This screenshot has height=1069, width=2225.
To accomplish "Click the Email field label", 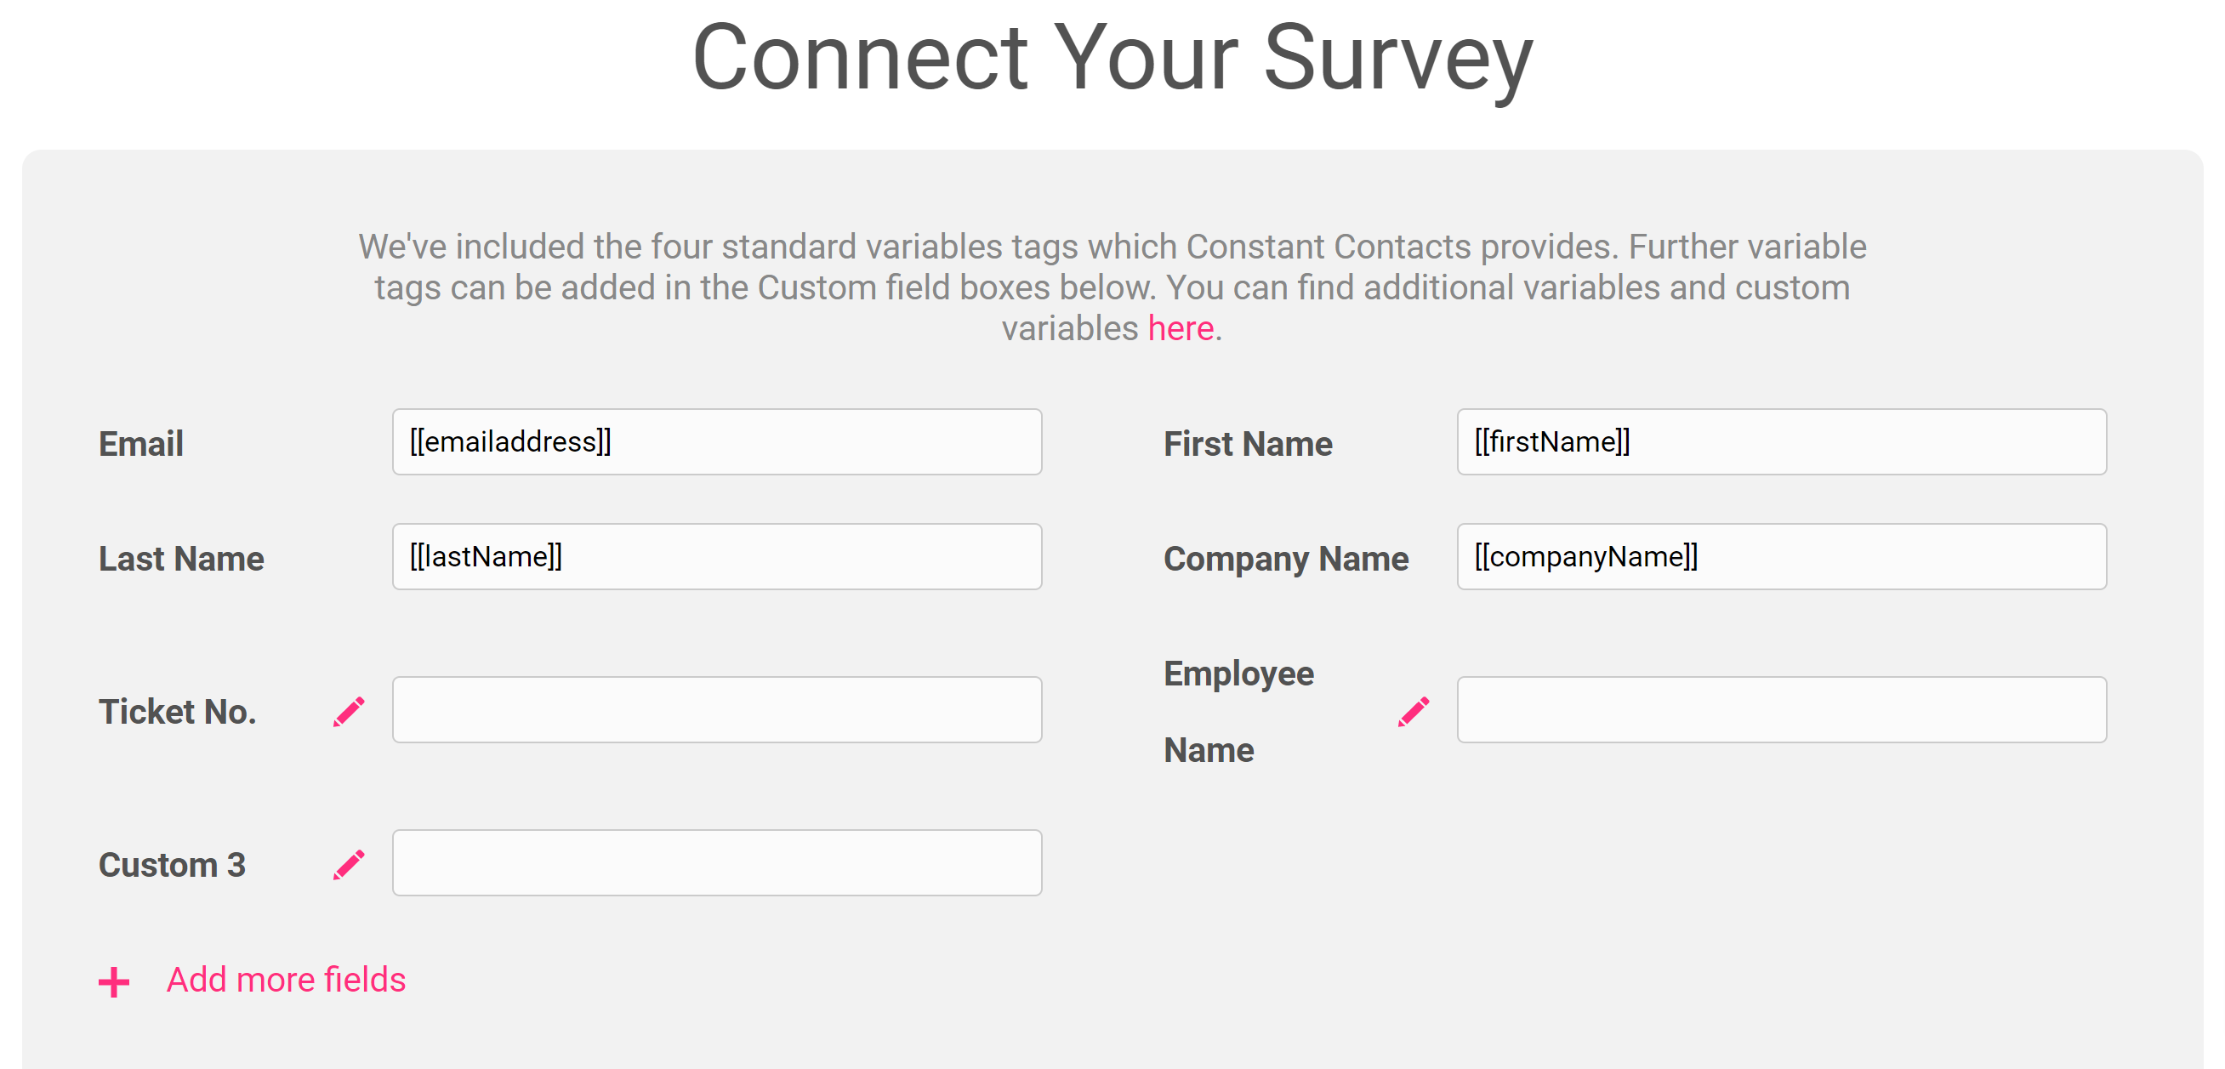I will (141, 444).
